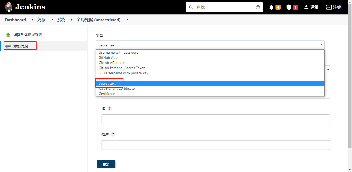Open security warnings shield icon
The width and height of the screenshot is (352, 172).
(289, 7)
